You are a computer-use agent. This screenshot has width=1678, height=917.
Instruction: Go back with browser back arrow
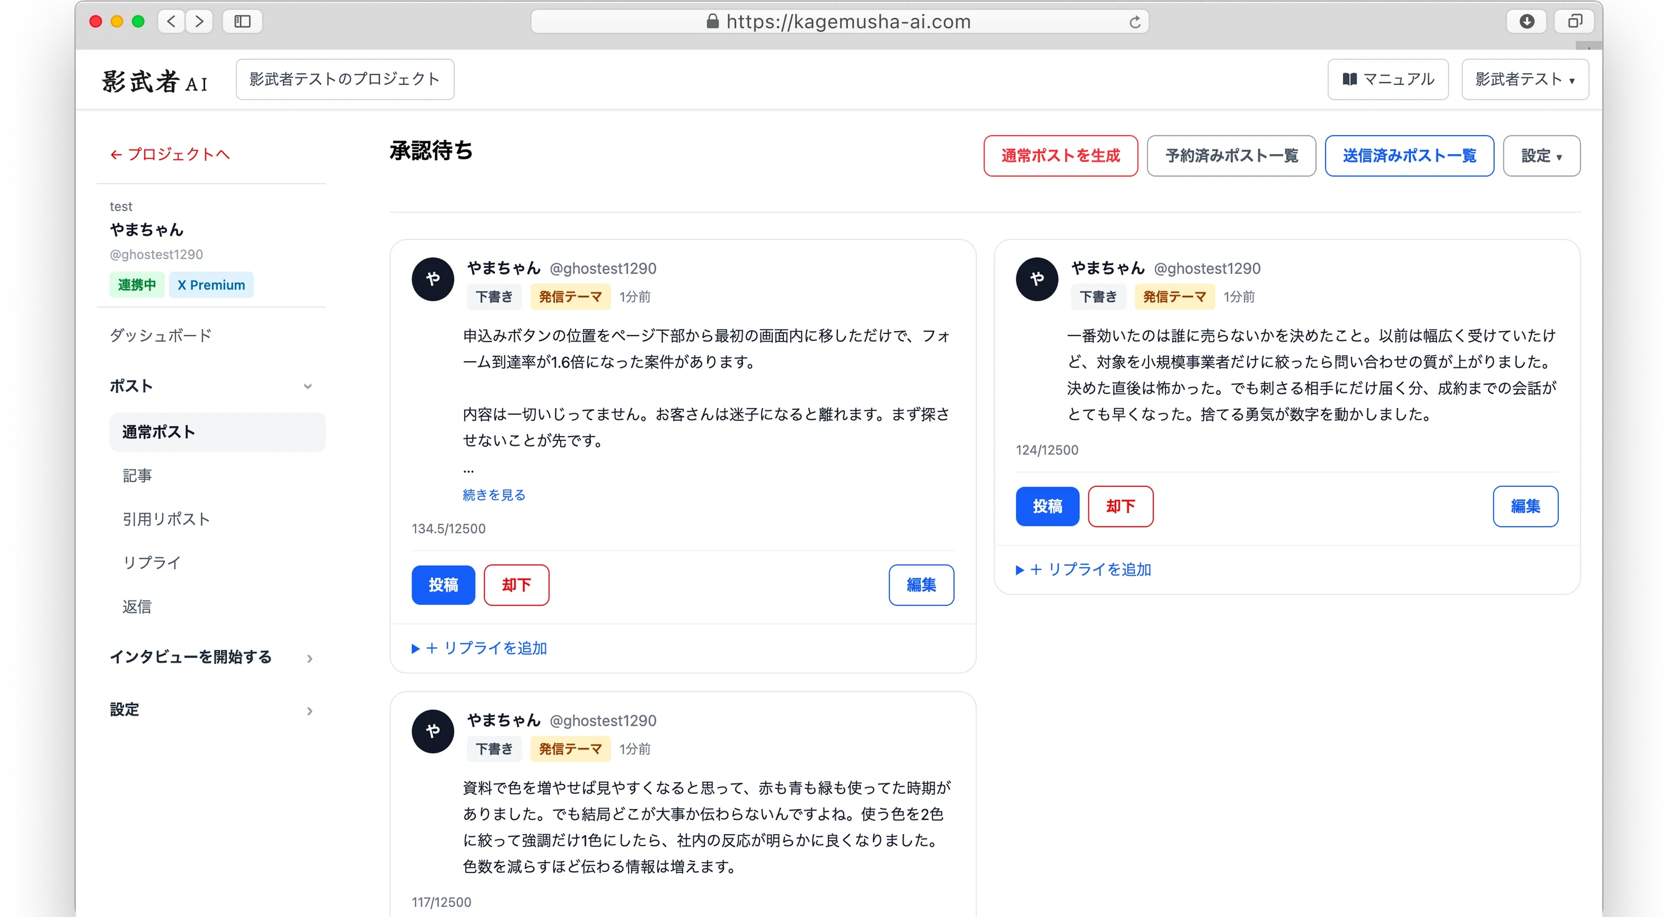(x=171, y=21)
